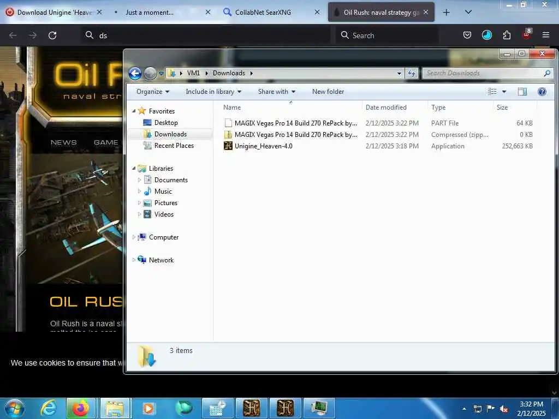559x419 pixels.
Task: Click the Windows Explorer taskbar icon
Action: [x=114, y=408]
